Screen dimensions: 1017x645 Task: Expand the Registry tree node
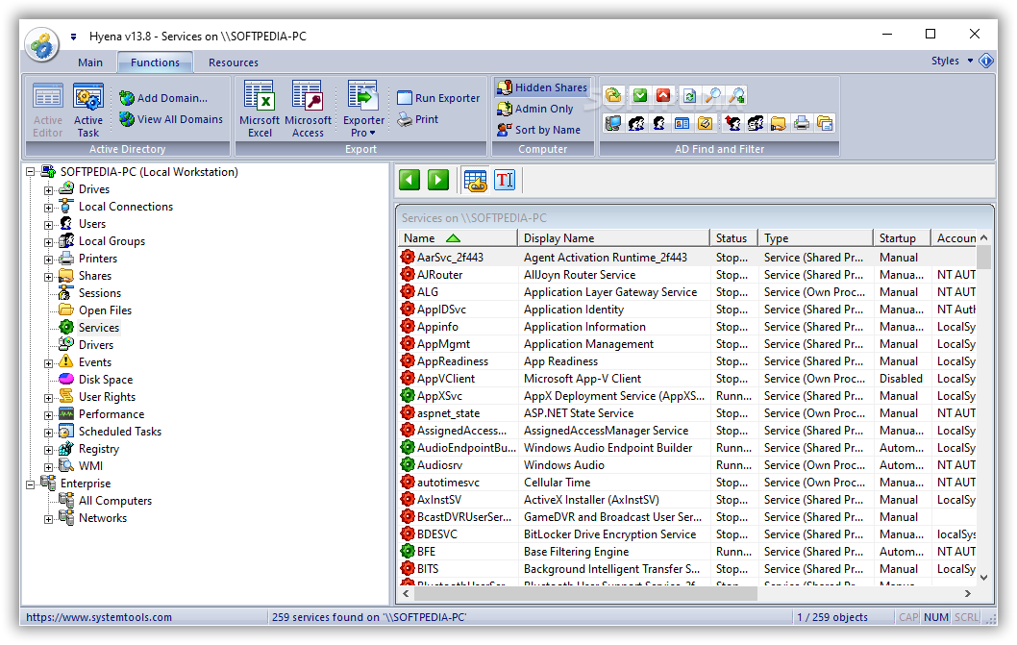tap(49, 450)
